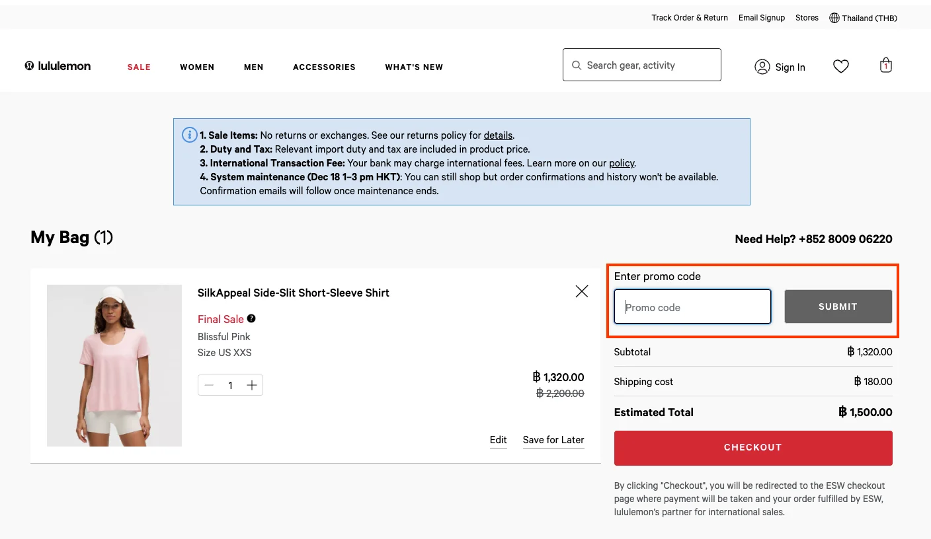Click the lululemon logo
Image resolution: width=931 pixels, height=539 pixels.
point(58,65)
